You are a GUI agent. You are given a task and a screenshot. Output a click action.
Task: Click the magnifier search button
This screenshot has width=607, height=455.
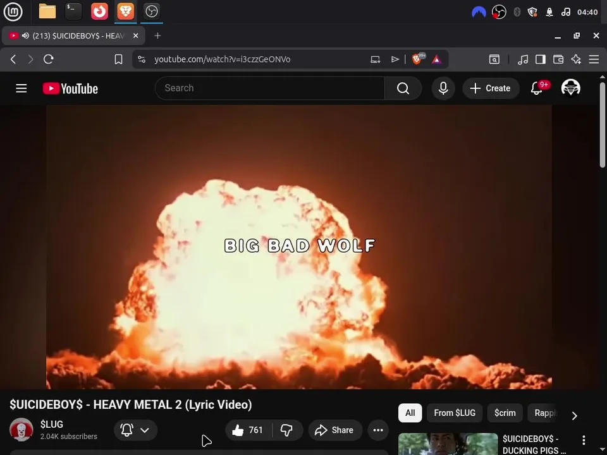(403, 88)
